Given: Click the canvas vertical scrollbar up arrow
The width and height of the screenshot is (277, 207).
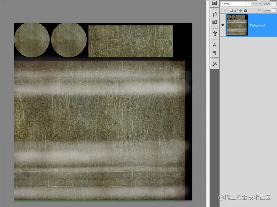Looking at the screenshot, I should click(x=208, y=1).
